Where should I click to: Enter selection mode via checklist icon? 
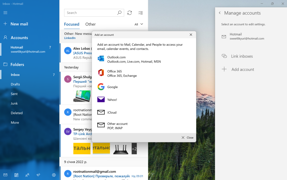(141, 13)
